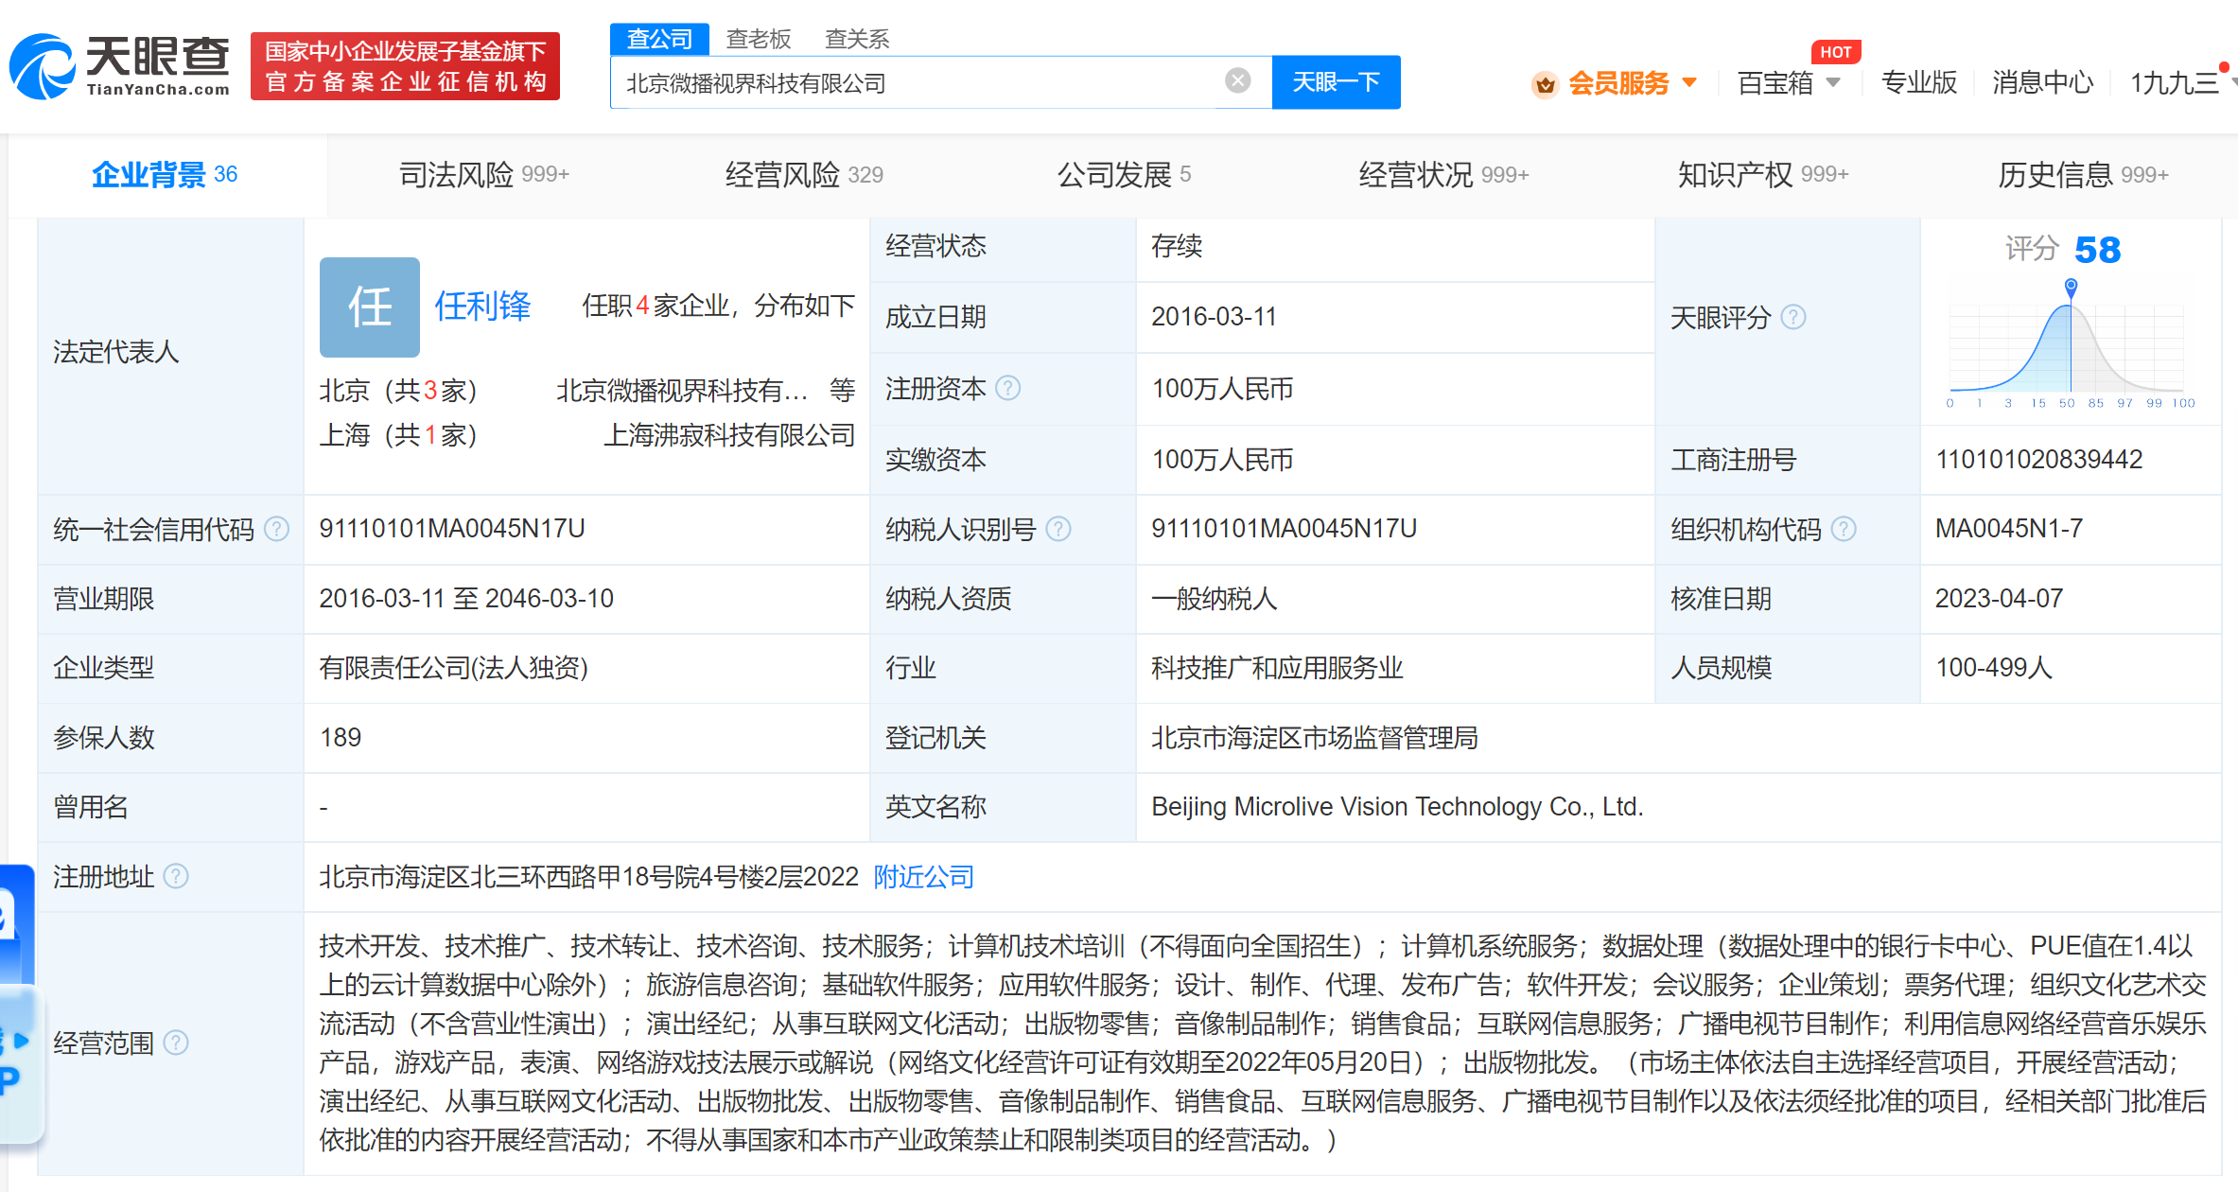
Task: Select credit code 91110101MA0045N17U text
Action: tap(452, 528)
